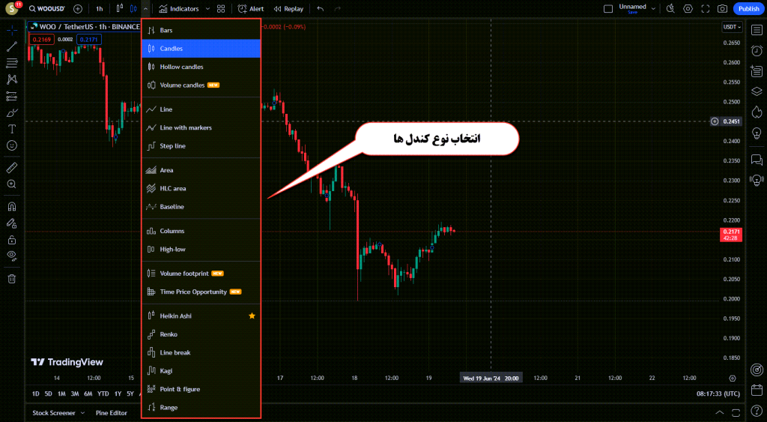Set the 1D date range

[36, 394]
